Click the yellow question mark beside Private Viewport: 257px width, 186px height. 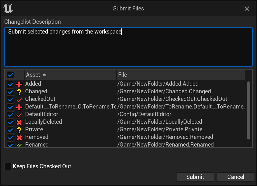(19, 130)
